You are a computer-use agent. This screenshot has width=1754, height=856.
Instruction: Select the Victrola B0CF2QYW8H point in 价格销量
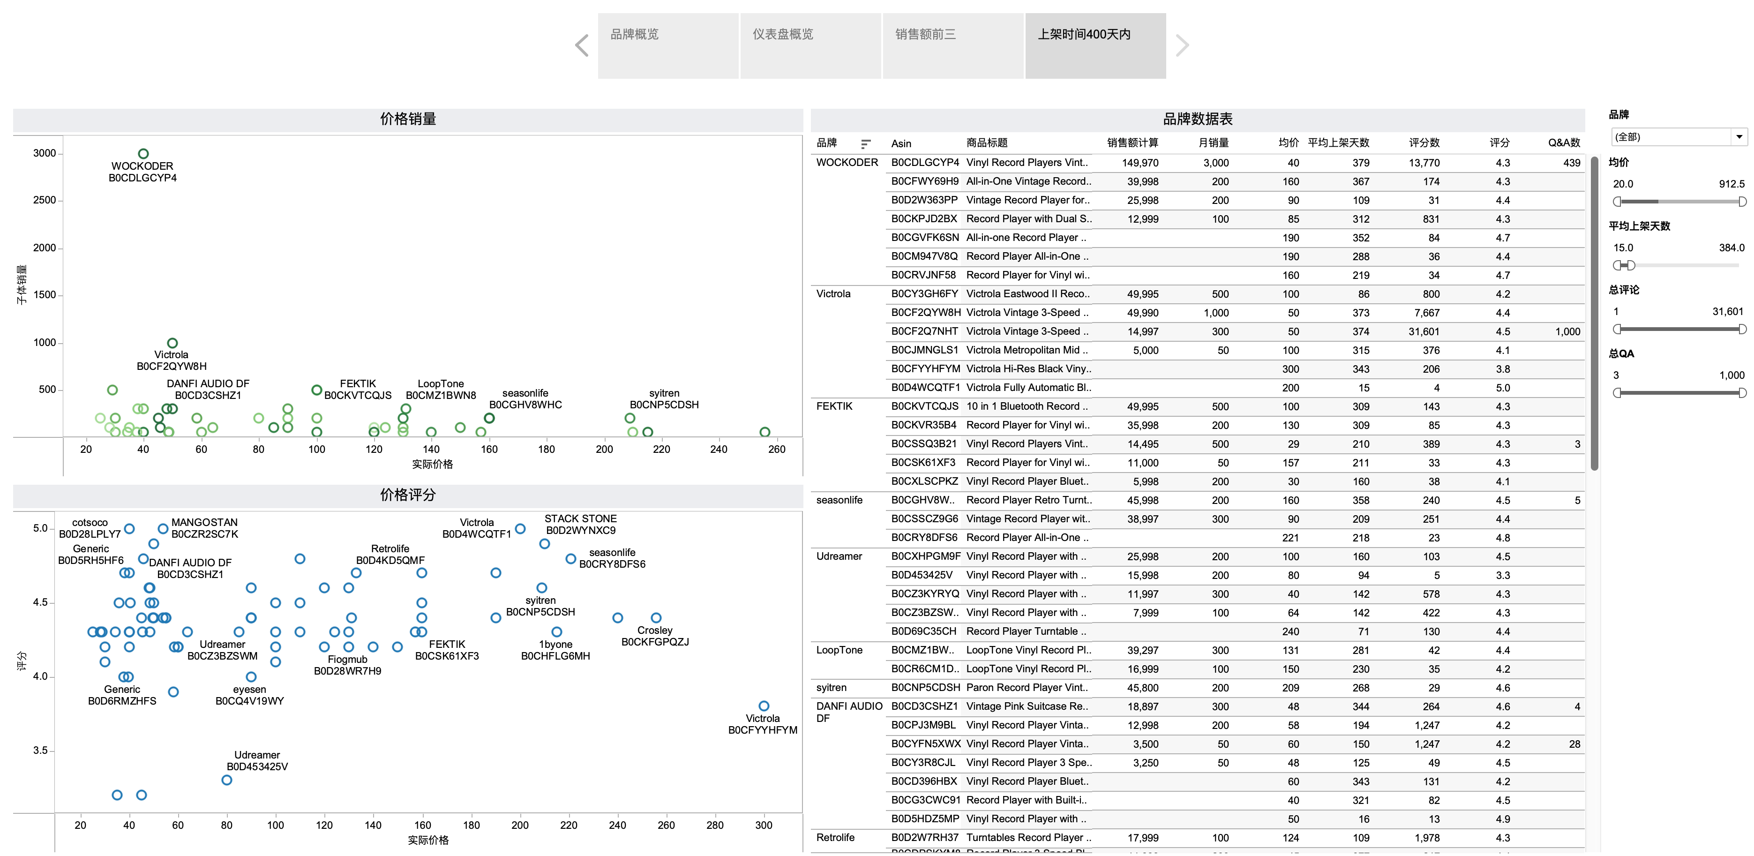pyautogui.click(x=172, y=343)
